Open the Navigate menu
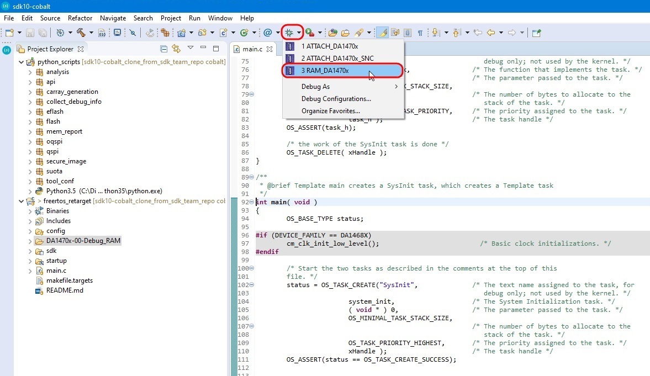Screen dimensions: 650x376 point(113,18)
